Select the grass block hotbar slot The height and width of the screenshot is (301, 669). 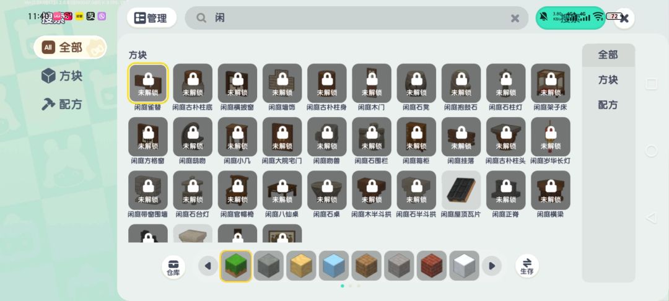click(x=236, y=266)
